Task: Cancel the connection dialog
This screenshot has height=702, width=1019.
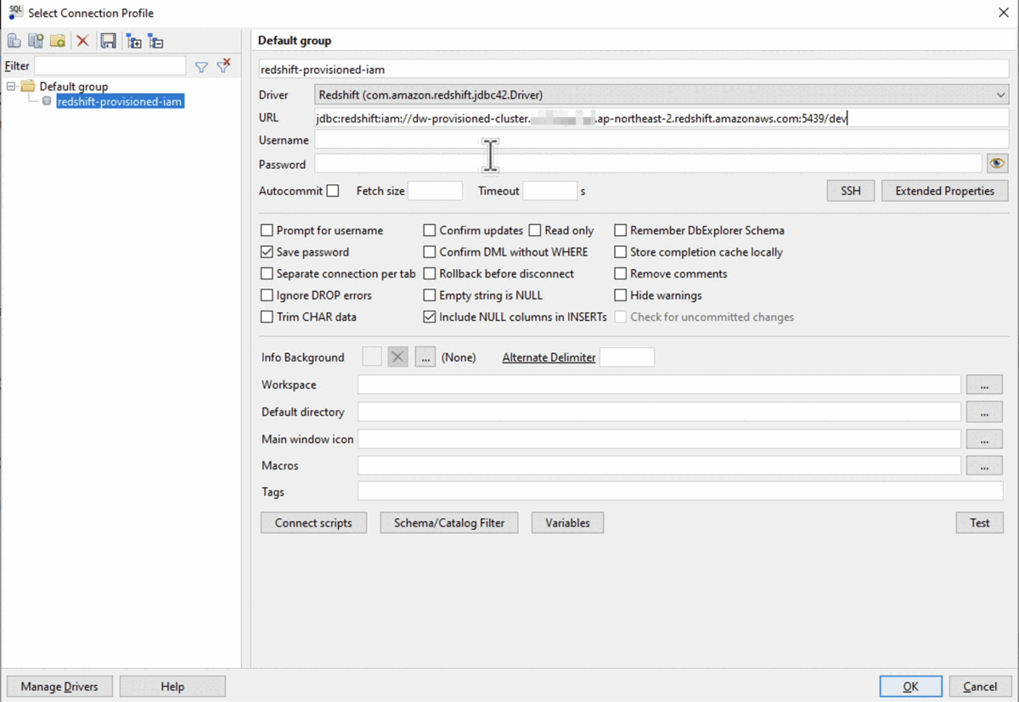Action: [x=979, y=687]
